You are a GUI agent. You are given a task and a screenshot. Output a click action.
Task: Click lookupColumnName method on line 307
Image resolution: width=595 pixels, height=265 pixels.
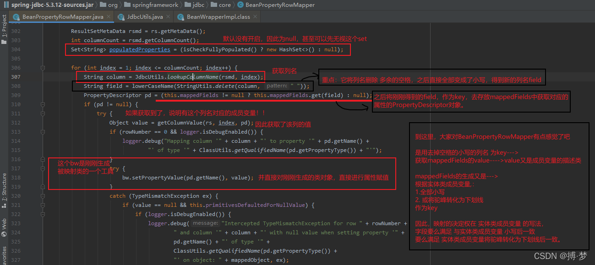[x=193, y=77]
